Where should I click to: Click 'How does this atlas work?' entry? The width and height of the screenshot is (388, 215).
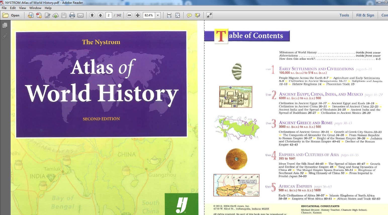tap(297, 59)
